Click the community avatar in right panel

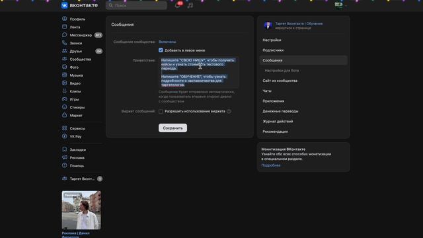click(268, 25)
